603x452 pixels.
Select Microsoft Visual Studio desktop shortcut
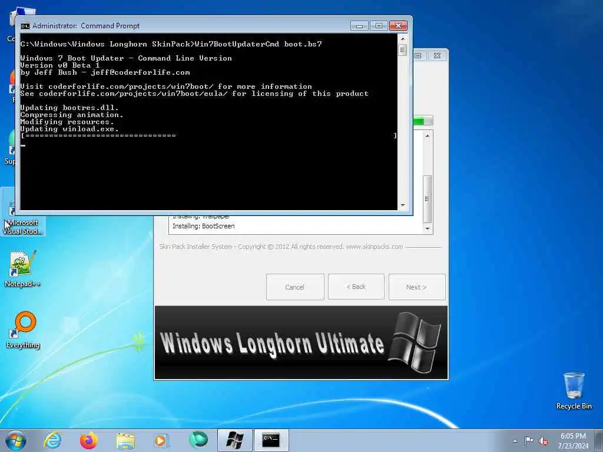pyautogui.click(x=23, y=212)
